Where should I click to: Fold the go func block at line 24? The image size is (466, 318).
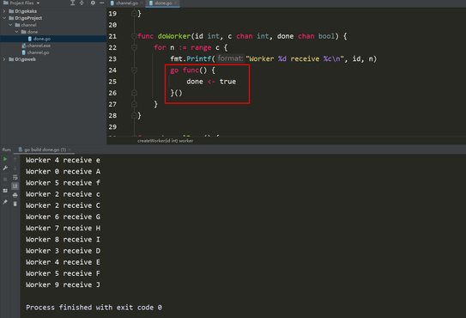tap(134, 70)
